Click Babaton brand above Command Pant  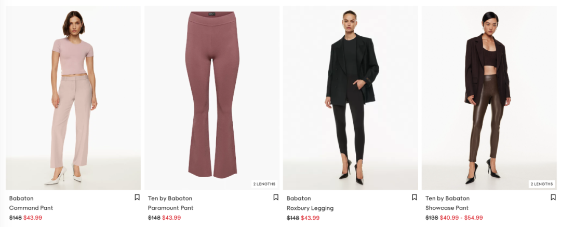pyautogui.click(x=21, y=198)
